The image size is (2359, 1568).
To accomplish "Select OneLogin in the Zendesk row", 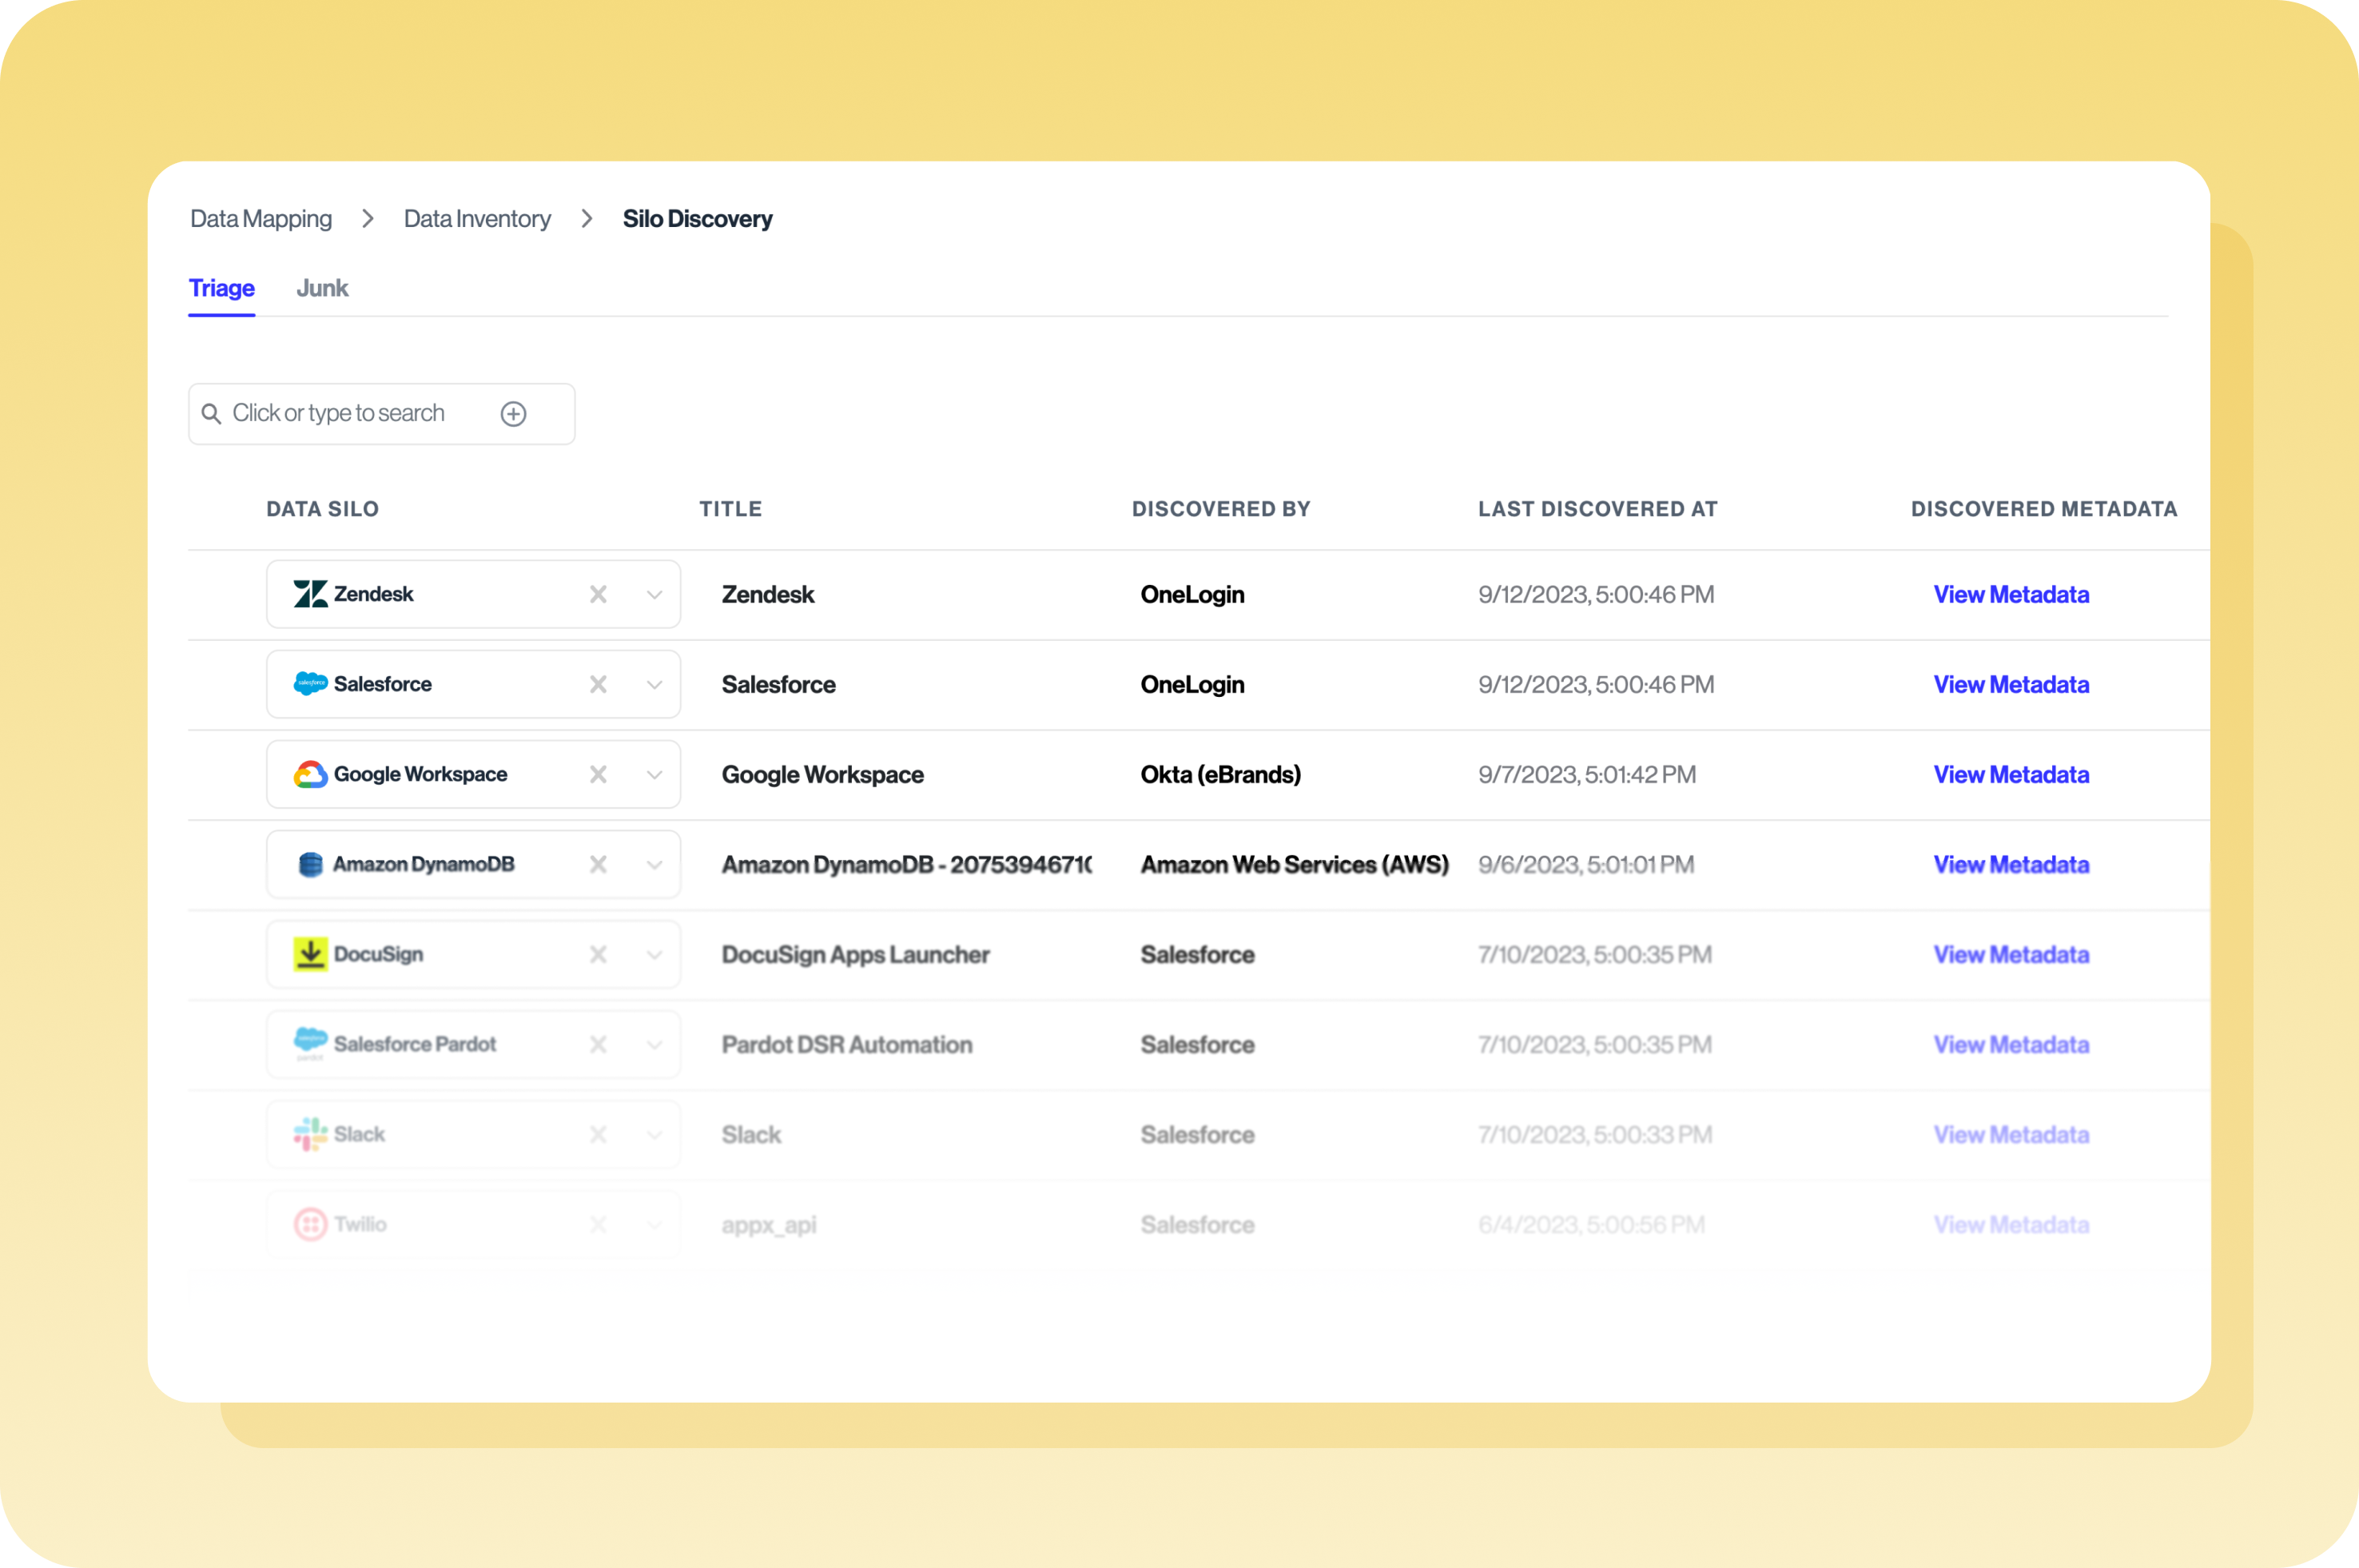I will pos(1192,594).
